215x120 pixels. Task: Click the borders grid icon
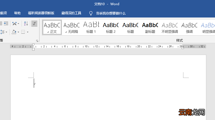[x=23, y=32]
